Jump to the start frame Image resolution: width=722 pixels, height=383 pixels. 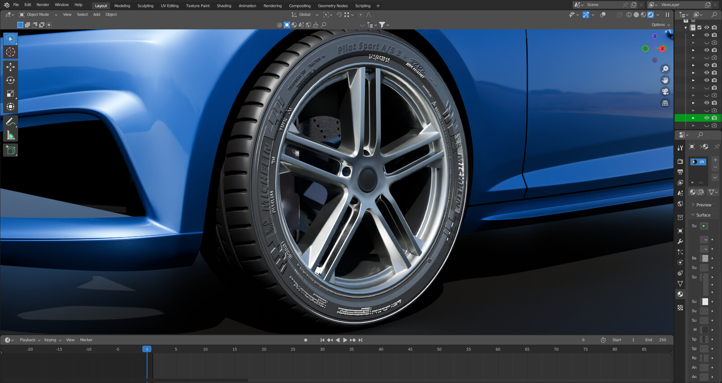coord(322,340)
